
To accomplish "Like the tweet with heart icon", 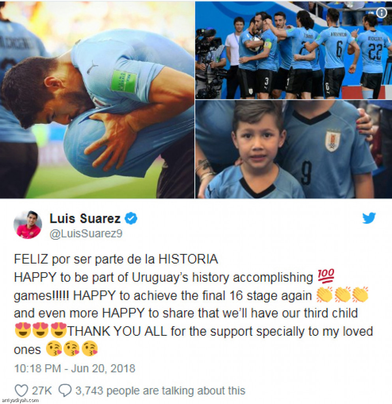I will pos(21,391).
